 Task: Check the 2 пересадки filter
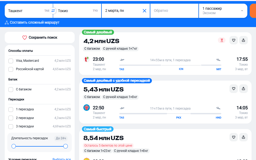11,118
